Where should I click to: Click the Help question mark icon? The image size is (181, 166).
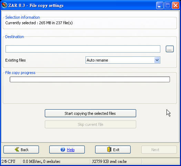point(63,149)
